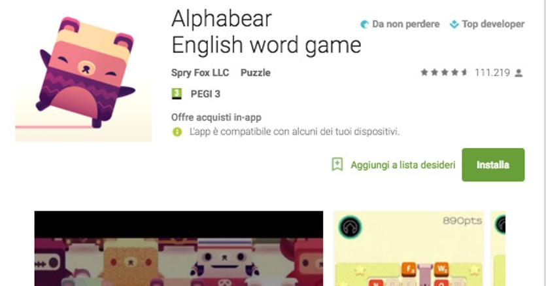Open the Puzzle category link

coord(255,73)
